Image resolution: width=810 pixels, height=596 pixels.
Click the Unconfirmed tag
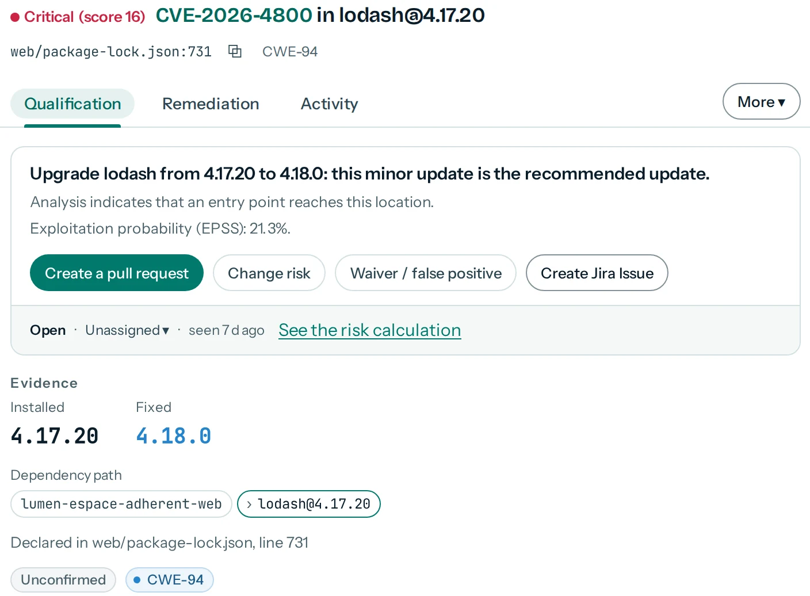[63, 579]
